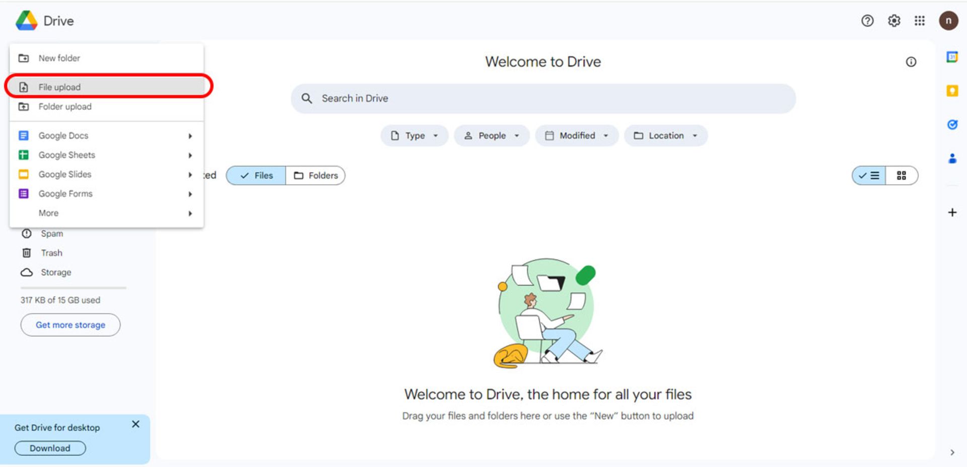The height and width of the screenshot is (467, 967).
Task: Click the Folder upload icon
Action: click(24, 107)
